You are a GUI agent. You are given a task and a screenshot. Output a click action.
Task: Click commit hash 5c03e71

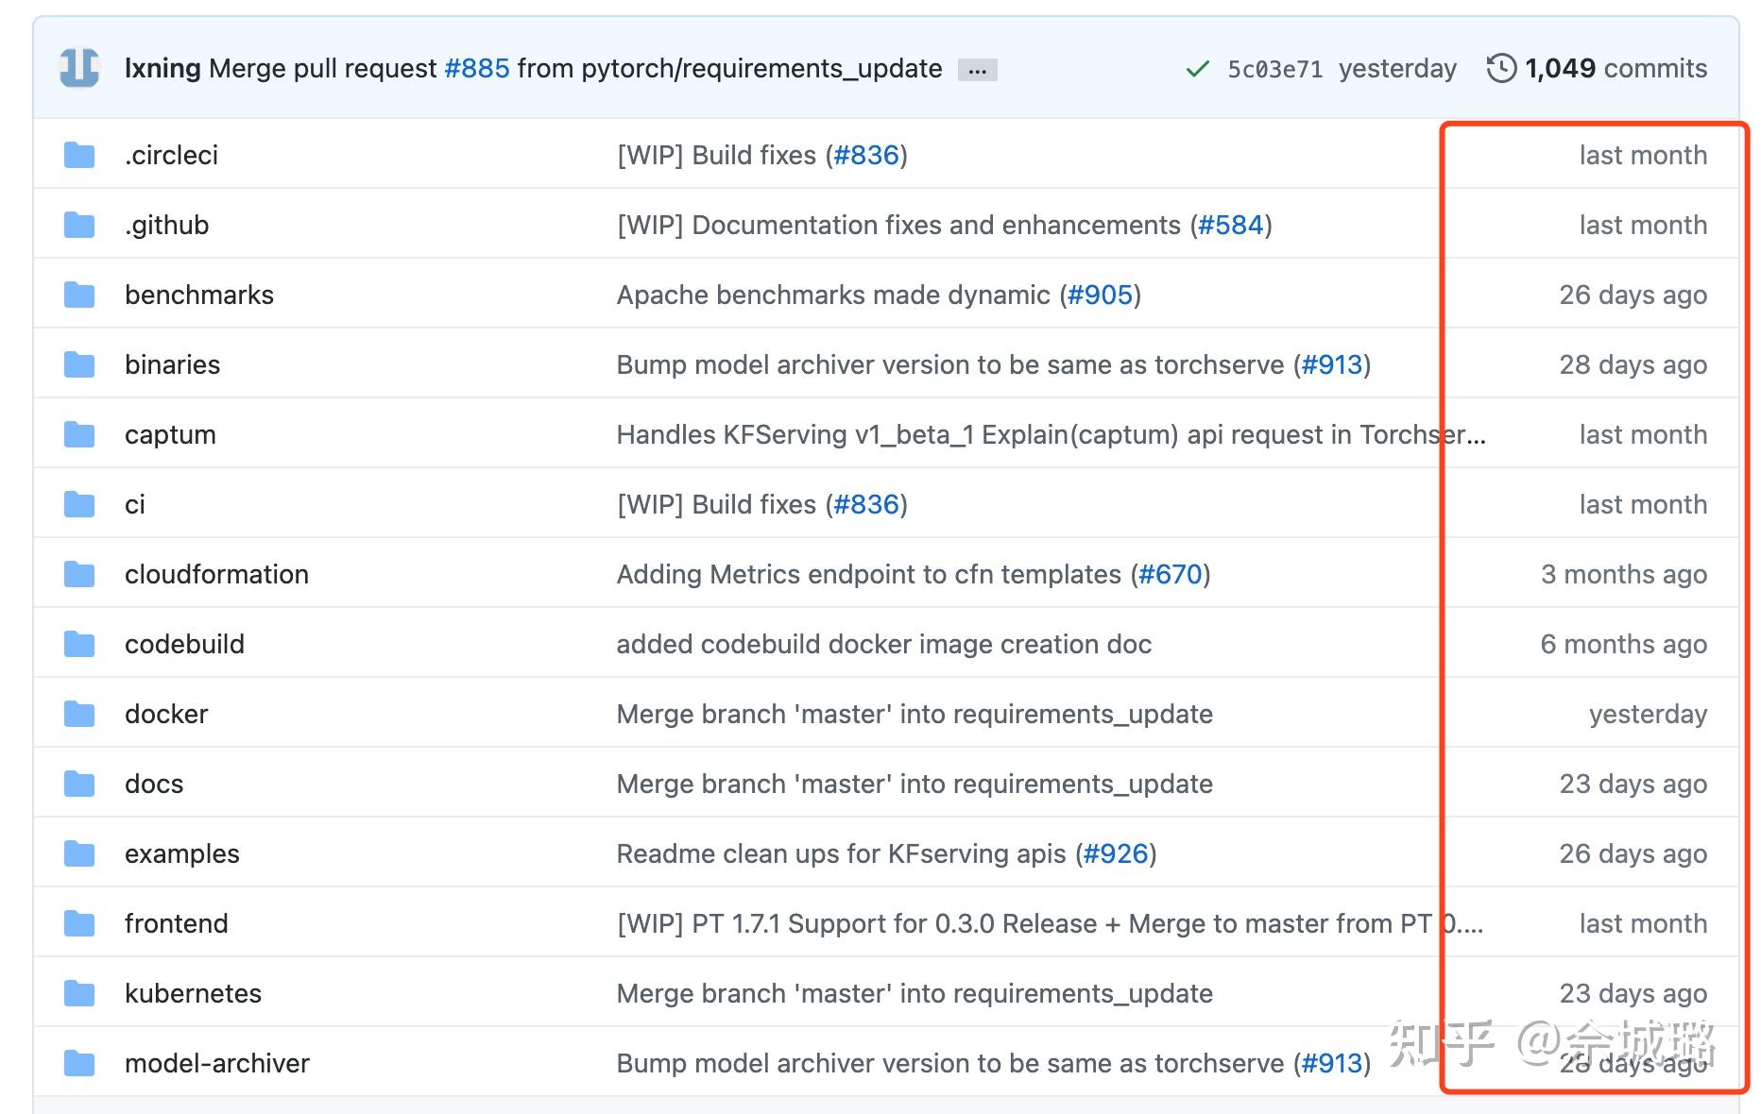1274,68
